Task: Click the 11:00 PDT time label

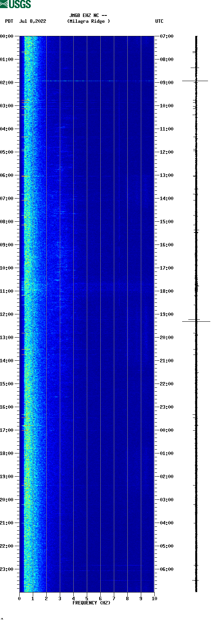Action: [x=7, y=291]
